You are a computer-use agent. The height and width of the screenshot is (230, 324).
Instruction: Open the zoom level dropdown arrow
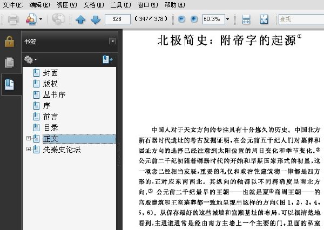pos(227,19)
